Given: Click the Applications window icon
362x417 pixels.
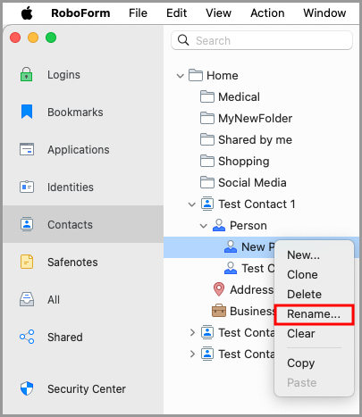Looking at the screenshot, I should tap(27, 149).
